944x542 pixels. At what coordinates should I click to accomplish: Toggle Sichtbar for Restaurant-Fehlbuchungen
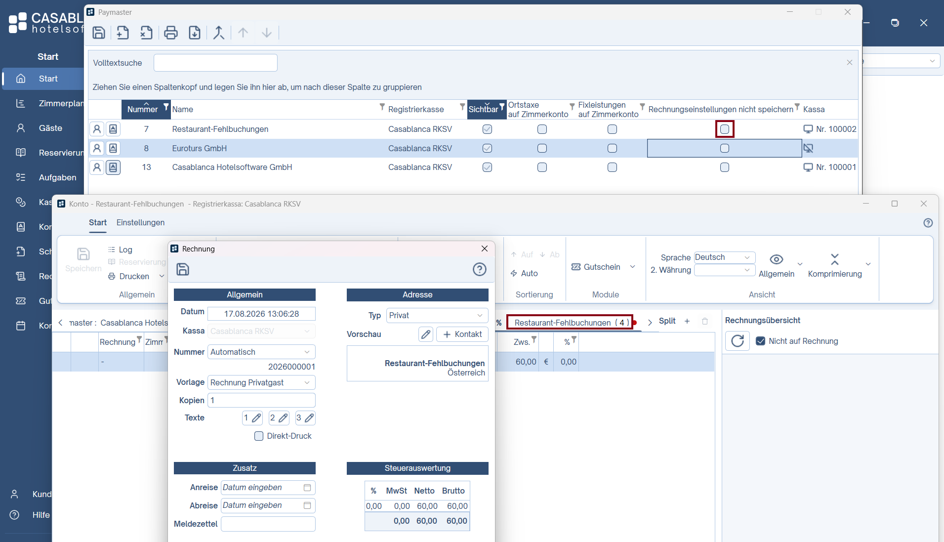point(487,129)
